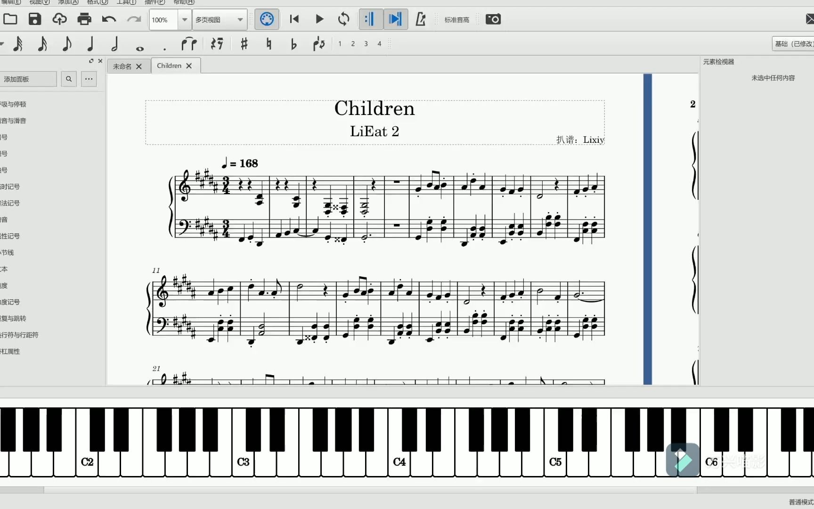Apply a natural accidental
814x509 pixels.
pyautogui.click(x=269, y=44)
